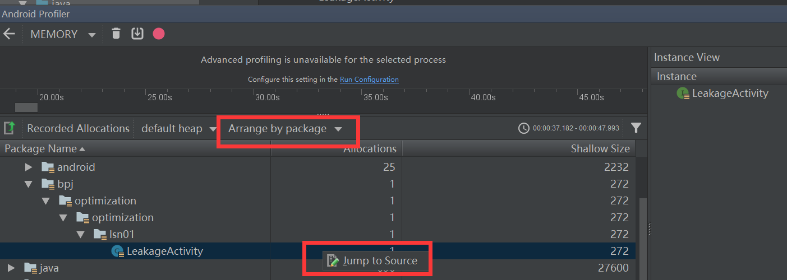
Task: Click the clock icon beside the time range
Action: tap(523, 128)
